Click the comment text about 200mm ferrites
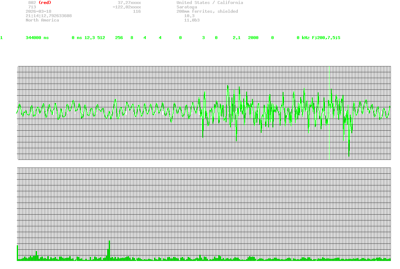The image size is (400, 269). tap(207, 11)
